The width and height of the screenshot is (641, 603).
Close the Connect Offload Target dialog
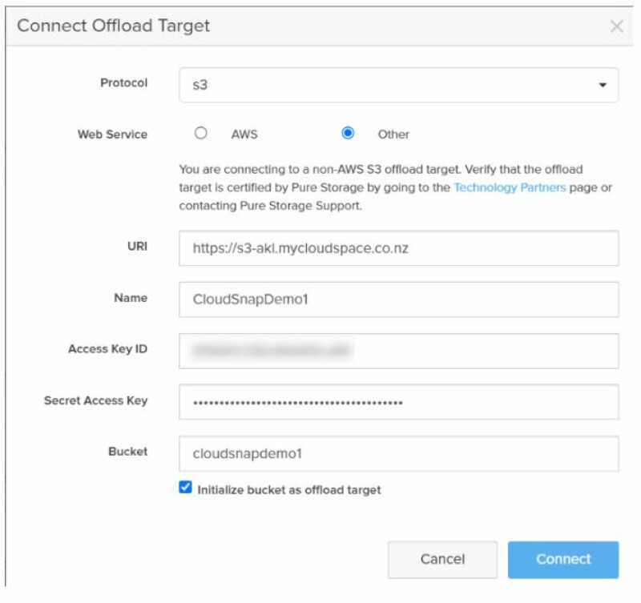tap(616, 26)
